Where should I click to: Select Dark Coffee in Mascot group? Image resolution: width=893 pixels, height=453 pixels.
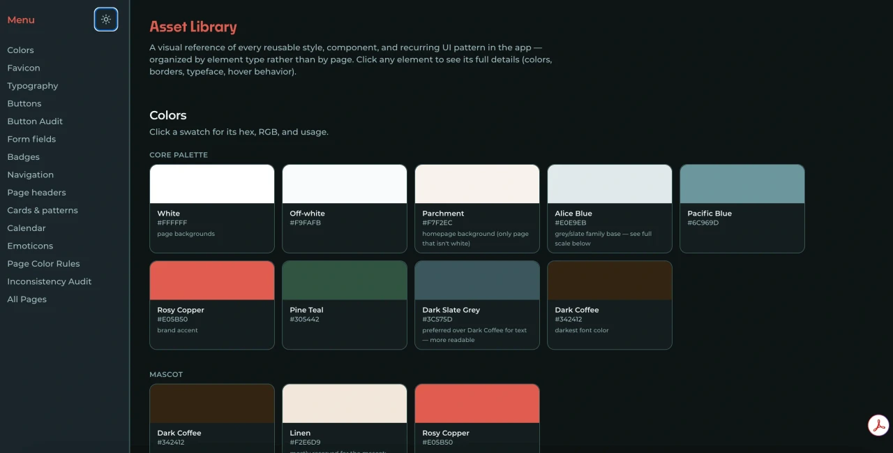coord(212,418)
